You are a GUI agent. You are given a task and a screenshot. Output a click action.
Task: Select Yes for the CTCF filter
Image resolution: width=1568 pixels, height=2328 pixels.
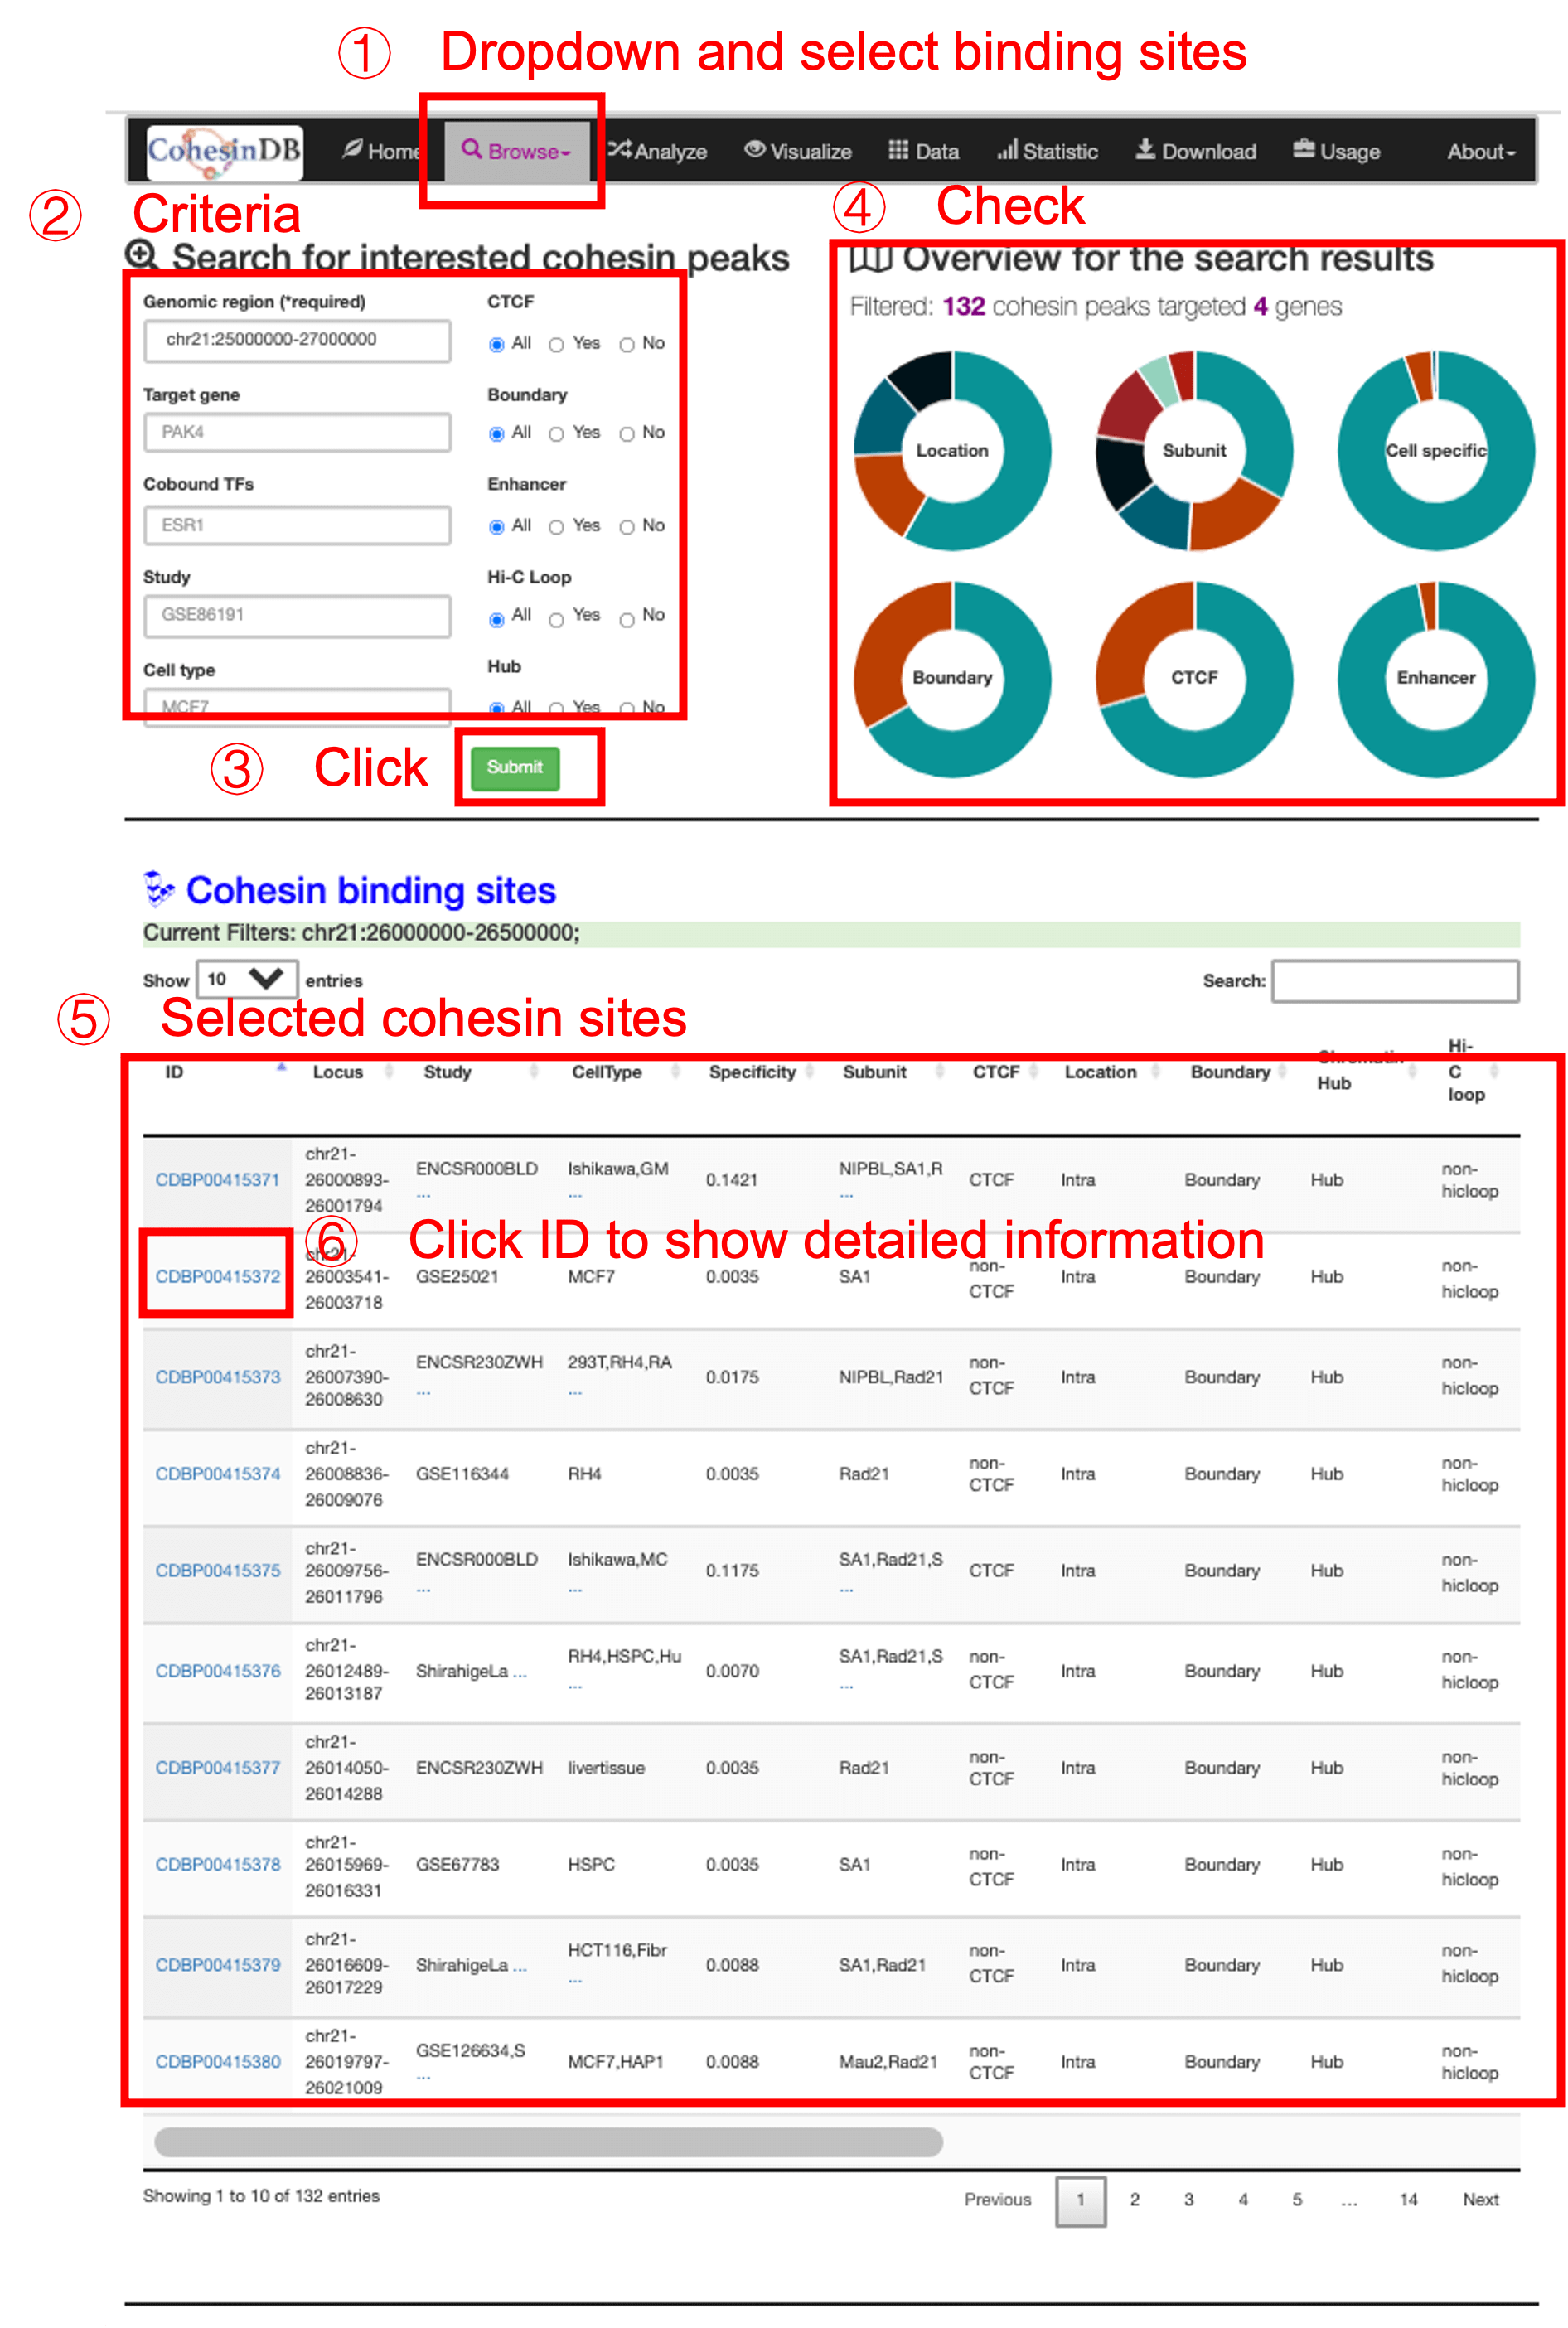556,344
